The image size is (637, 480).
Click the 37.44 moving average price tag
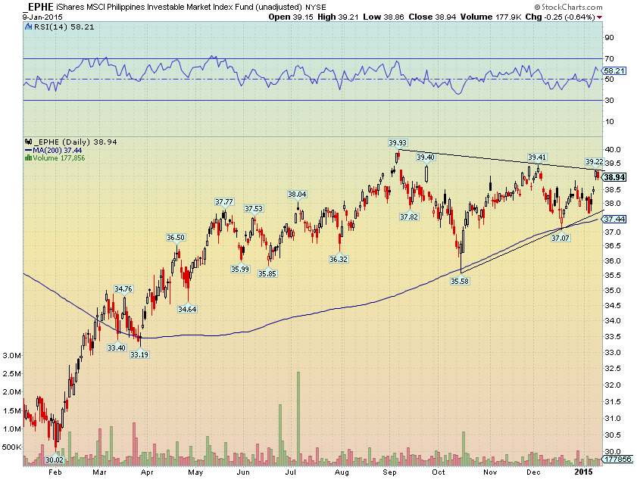click(x=614, y=220)
